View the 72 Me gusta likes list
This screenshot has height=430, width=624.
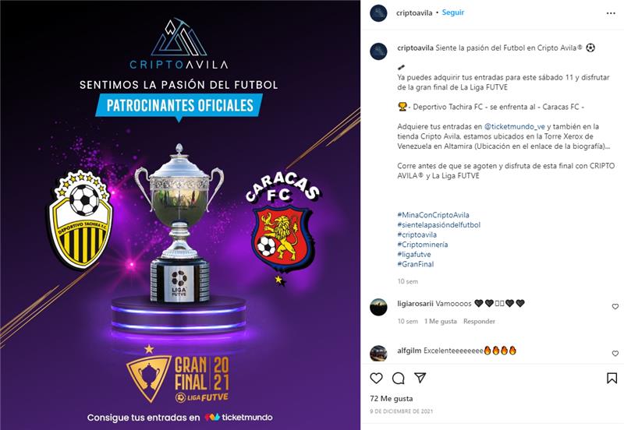[392, 398]
